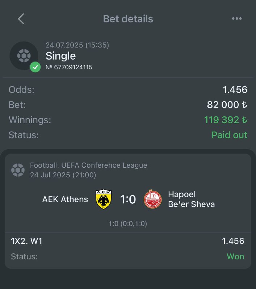Tap the AEK Athens club crest
Image resolution: width=256 pixels, height=289 pixels.
(104, 199)
